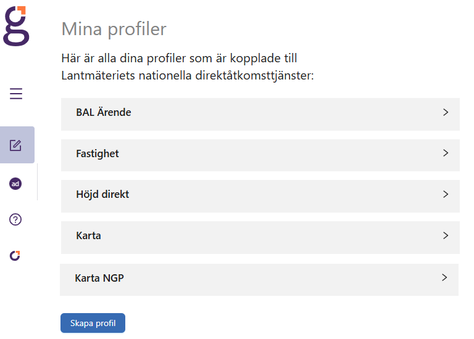Click the "Mina profiler" heading
This screenshot has width=474, height=339.
click(114, 28)
